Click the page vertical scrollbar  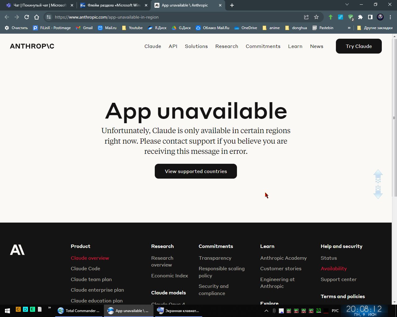point(394,118)
